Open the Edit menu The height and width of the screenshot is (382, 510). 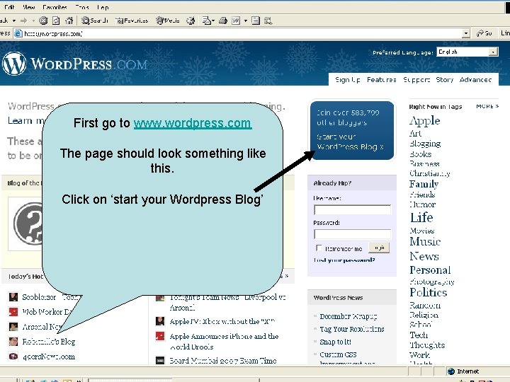coord(9,7)
